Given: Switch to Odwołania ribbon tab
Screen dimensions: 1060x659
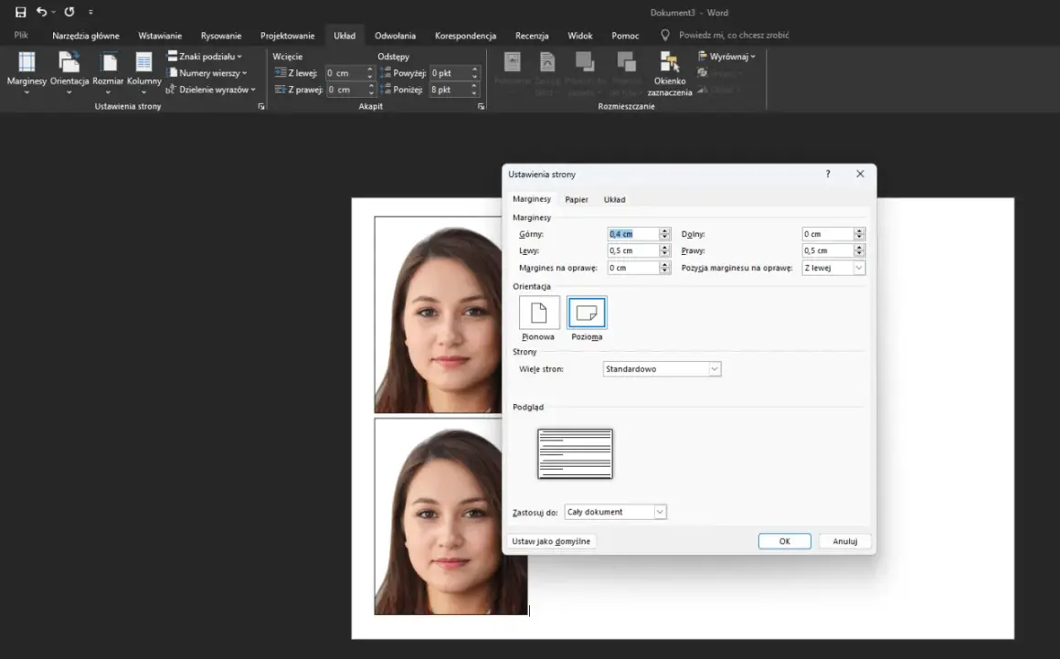Looking at the screenshot, I should (395, 35).
